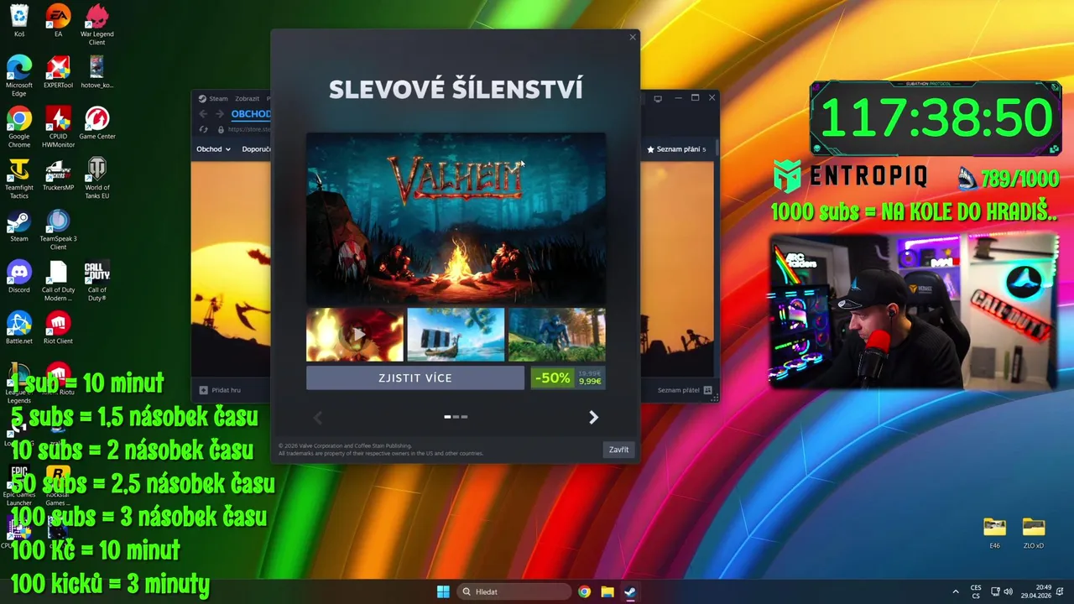
Task: Switch to Steam via taskbar icon
Action: point(629,591)
